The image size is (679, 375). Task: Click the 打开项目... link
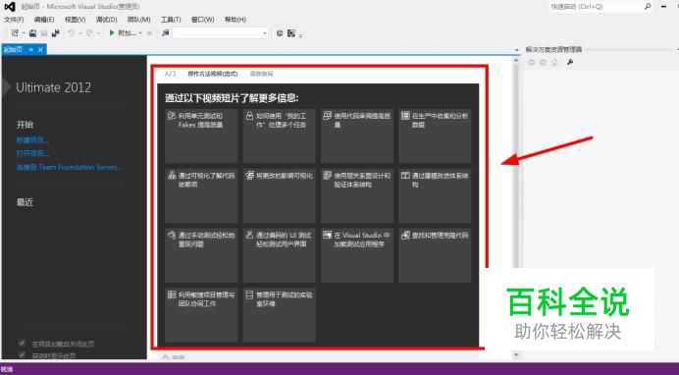pos(32,153)
